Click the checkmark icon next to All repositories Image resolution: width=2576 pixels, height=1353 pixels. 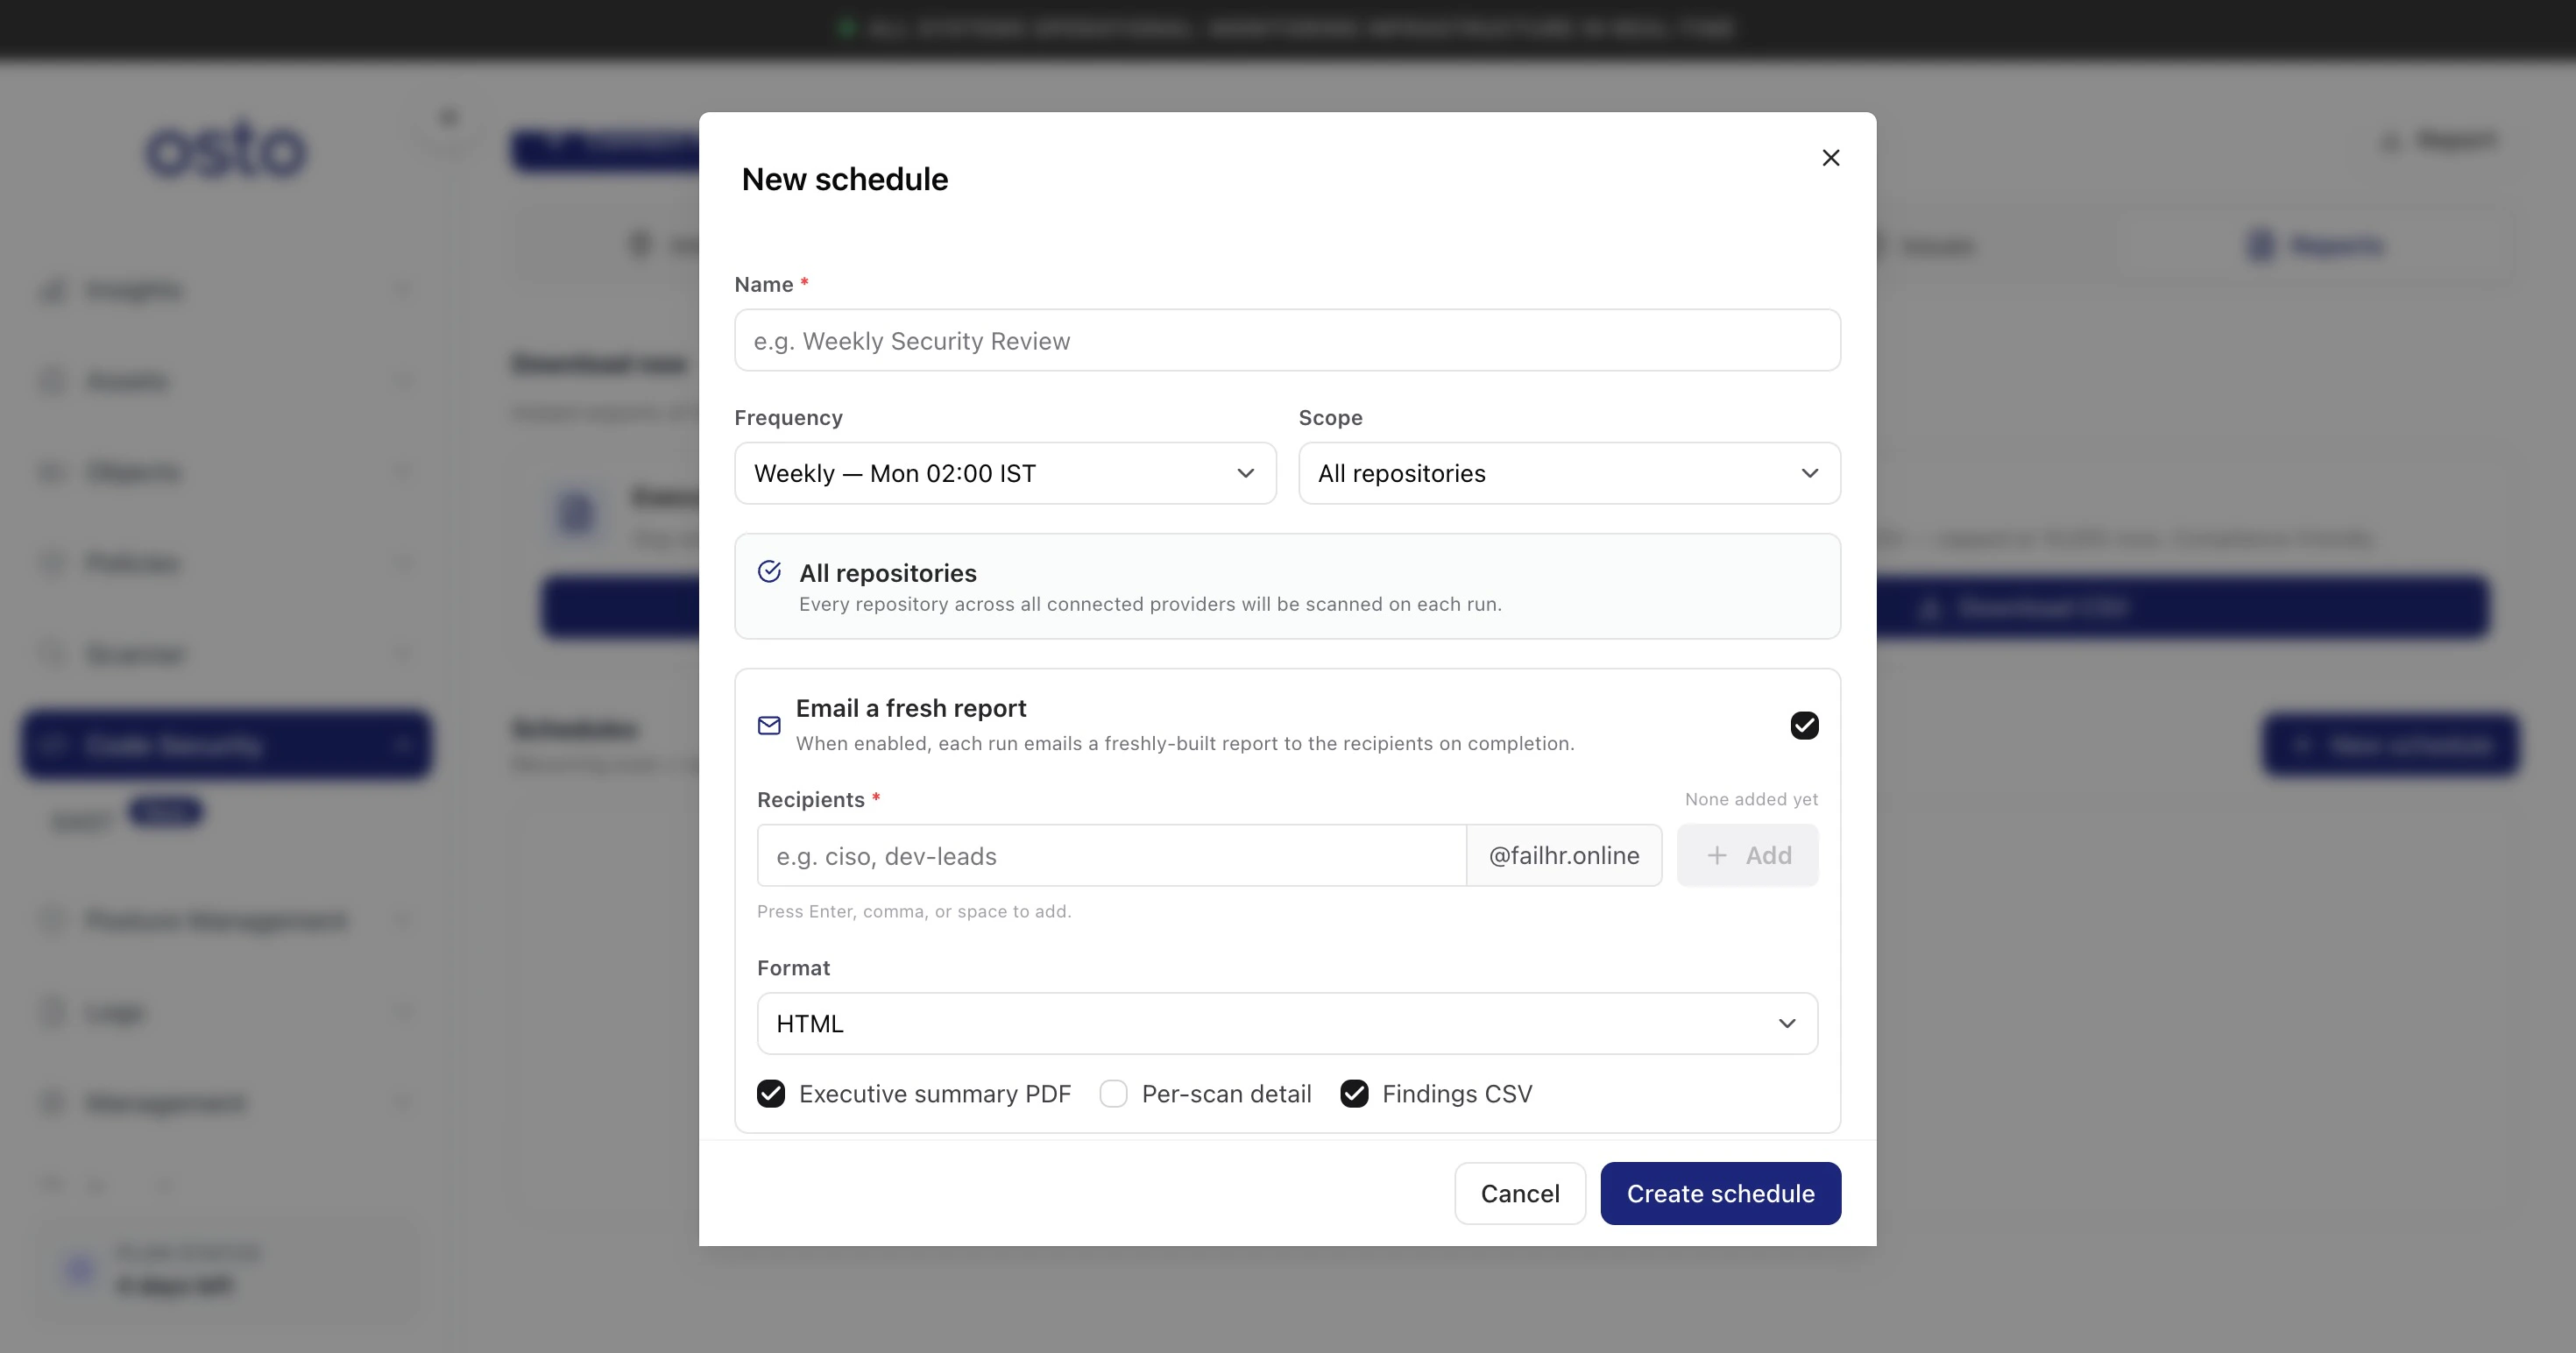point(769,571)
